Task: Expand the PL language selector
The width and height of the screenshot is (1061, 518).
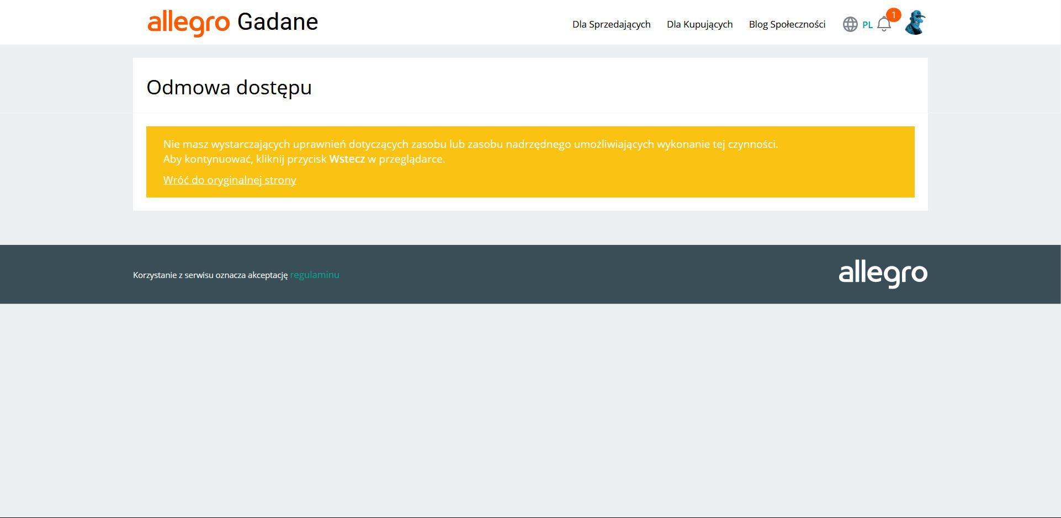Action: [867, 25]
